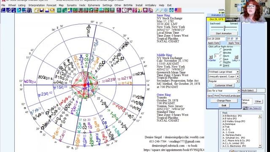Click the first dark-blue New chart toolbar icon
The image size is (270, 152).
(3, 10)
